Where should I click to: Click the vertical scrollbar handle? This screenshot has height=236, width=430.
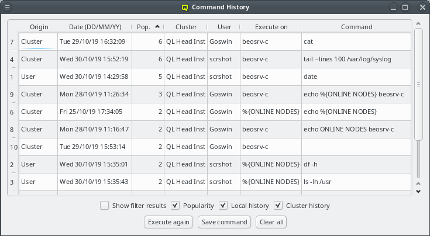click(x=418, y=84)
